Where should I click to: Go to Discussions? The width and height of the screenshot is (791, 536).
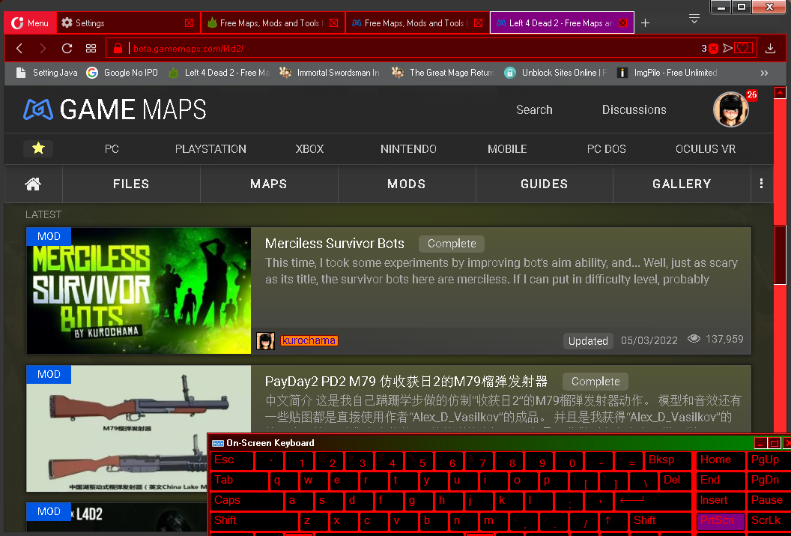click(634, 109)
